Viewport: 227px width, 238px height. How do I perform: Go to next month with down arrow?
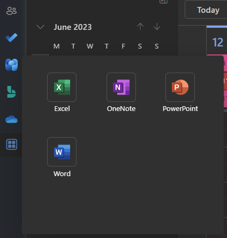click(157, 27)
